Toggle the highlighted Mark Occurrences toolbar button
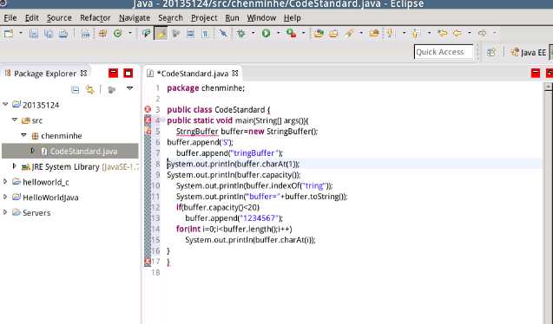Image resolution: width=553 pixels, height=324 pixels. click(x=161, y=34)
